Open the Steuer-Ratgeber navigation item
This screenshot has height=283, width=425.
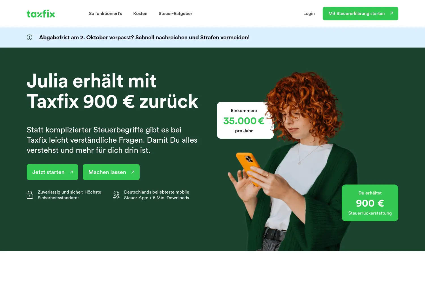pos(175,14)
